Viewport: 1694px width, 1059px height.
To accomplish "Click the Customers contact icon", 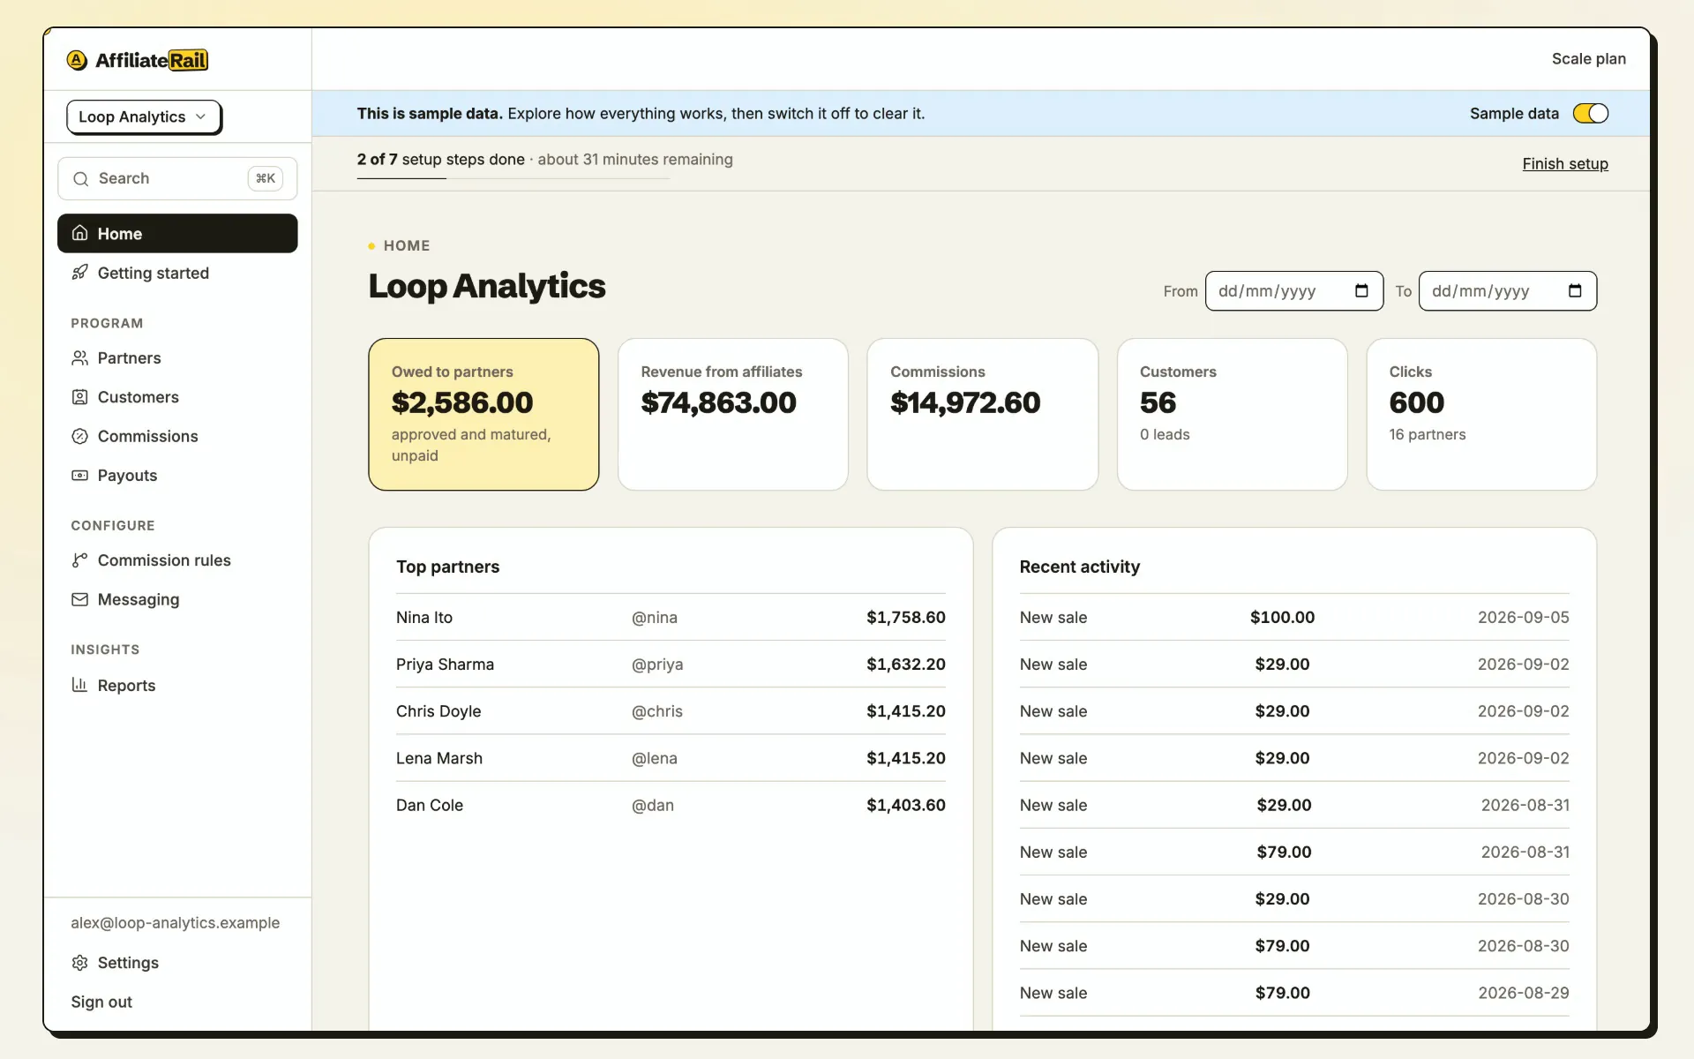I will point(80,397).
